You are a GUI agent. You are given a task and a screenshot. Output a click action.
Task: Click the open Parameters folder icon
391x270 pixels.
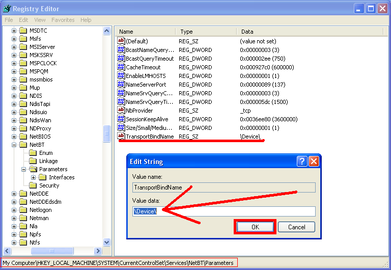33,169
